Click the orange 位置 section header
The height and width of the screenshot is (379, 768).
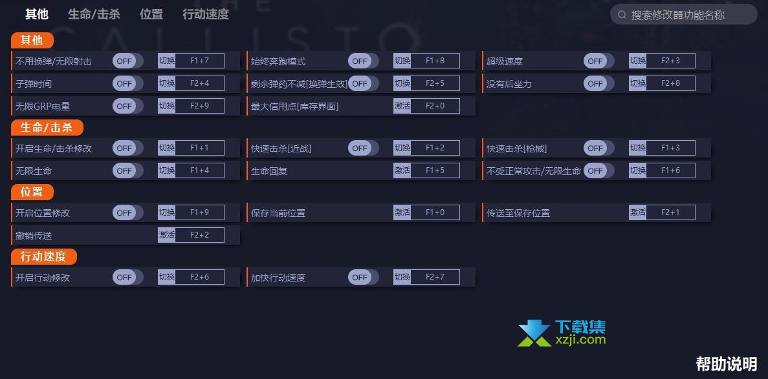[x=32, y=192]
